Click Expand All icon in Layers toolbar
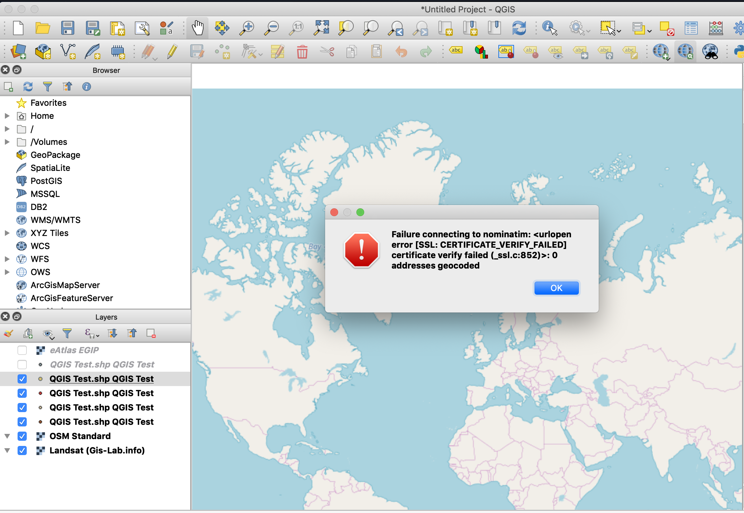This screenshot has height=513, width=744. [x=112, y=333]
